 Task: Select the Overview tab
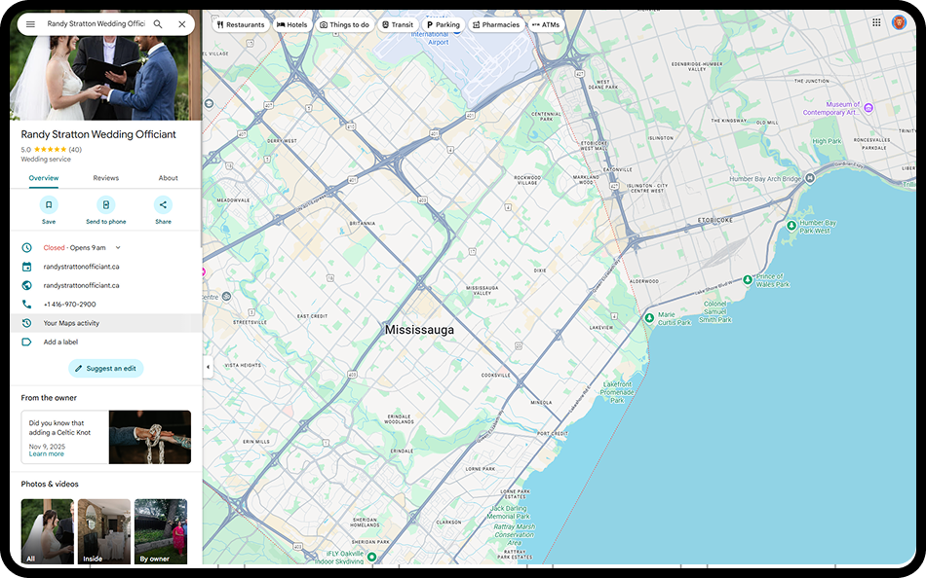44,178
